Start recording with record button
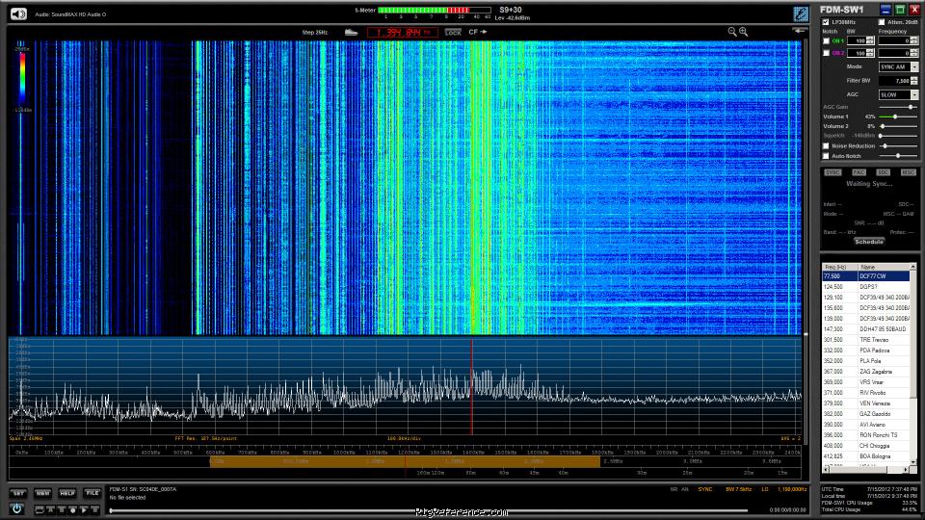The width and height of the screenshot is (925, 520). [x=72, y=509]
